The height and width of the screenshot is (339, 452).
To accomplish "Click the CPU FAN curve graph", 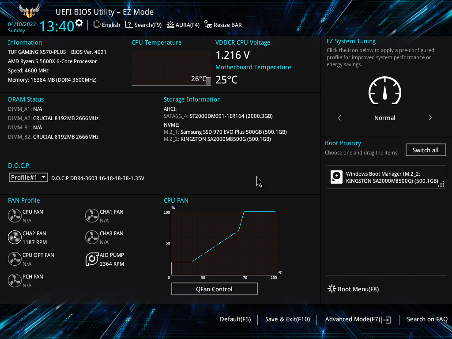I will (224, 243).
